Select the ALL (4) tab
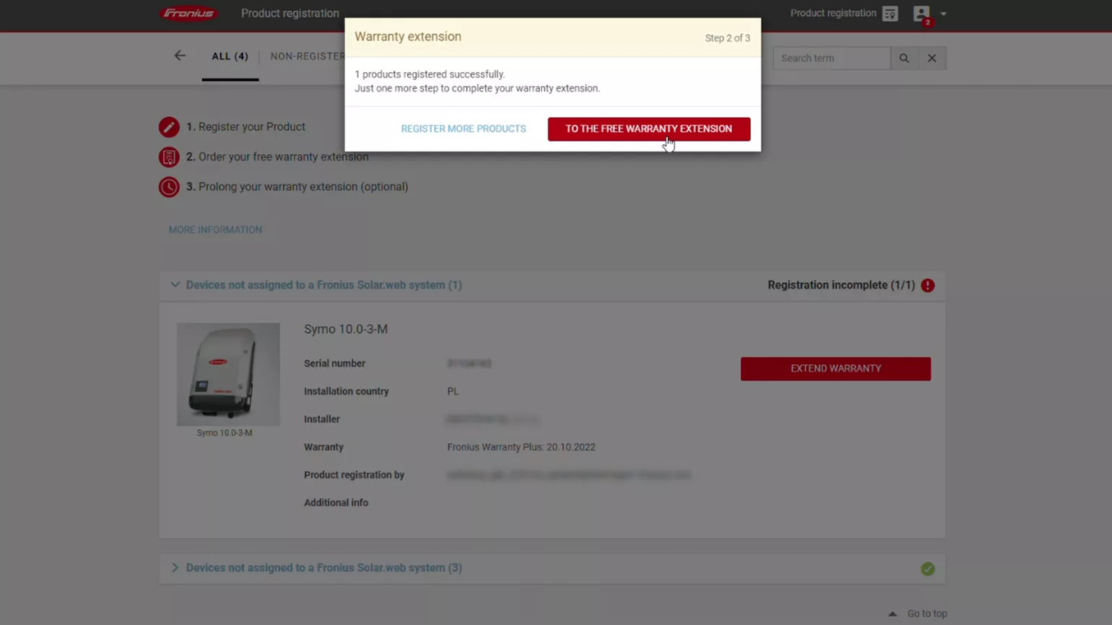The width and height of the screenshot is (1112, 625). (x=230, y=56)
